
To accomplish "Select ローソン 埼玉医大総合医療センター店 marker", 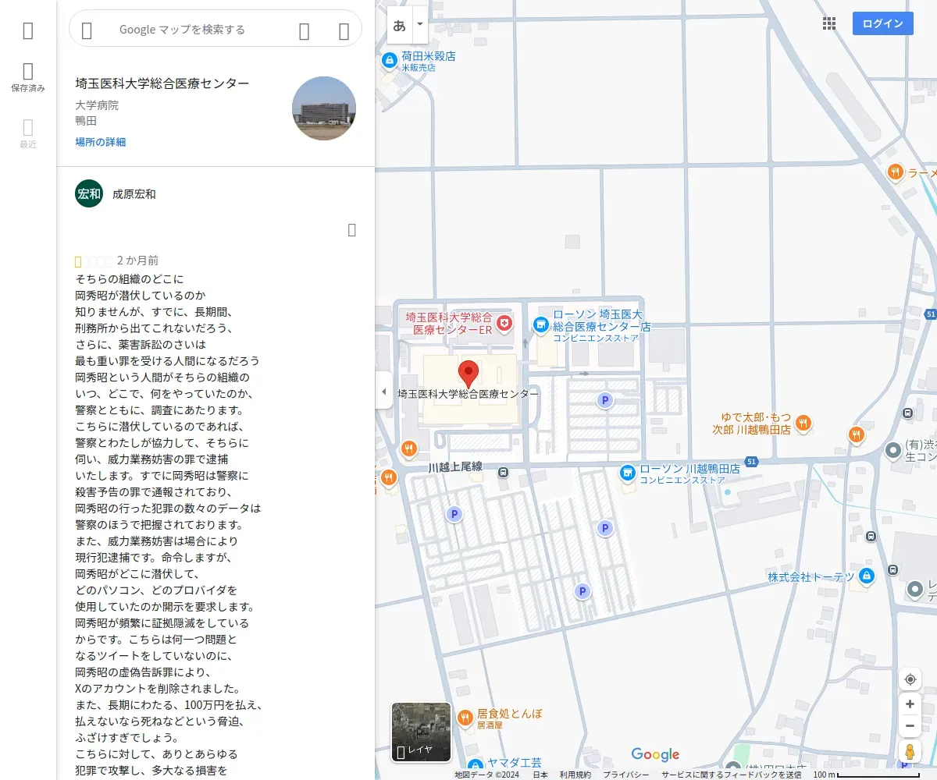I will [x=540, y=323].
